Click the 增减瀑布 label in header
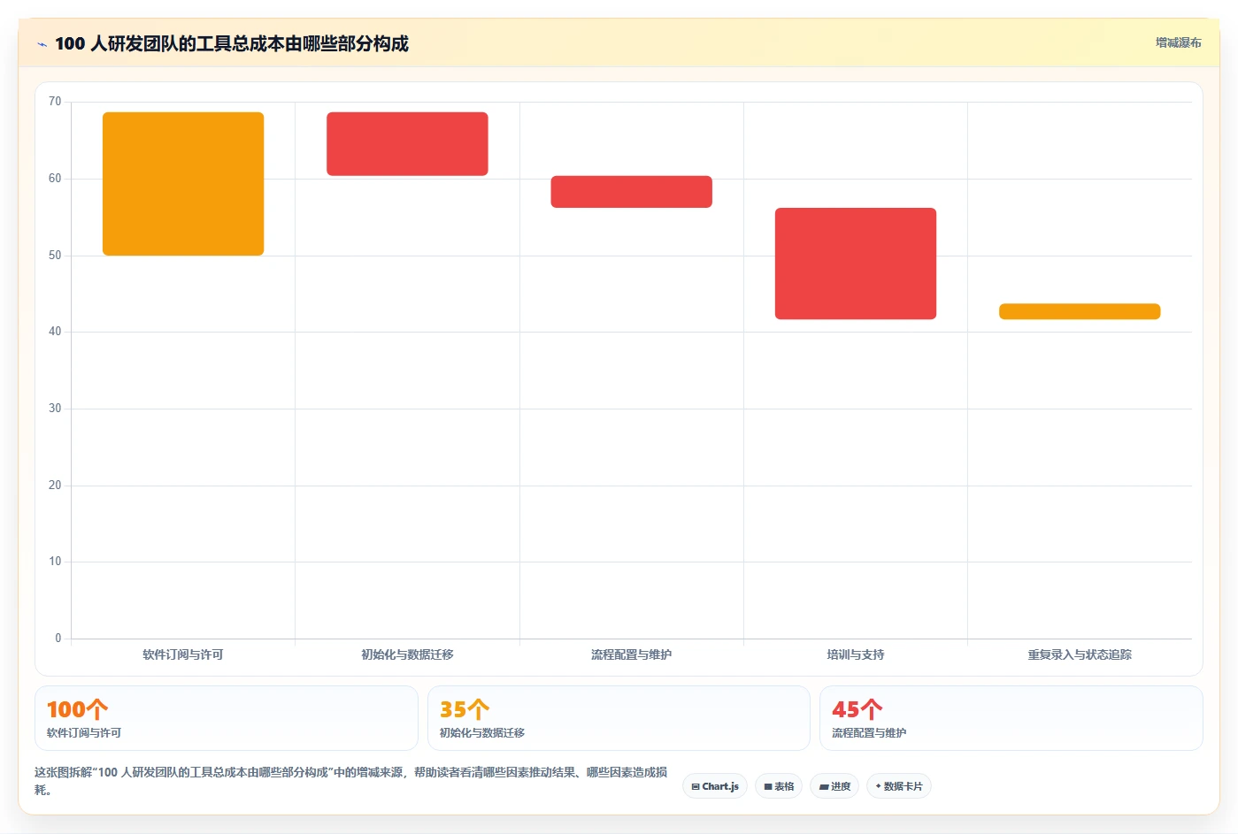 (1178, 42)
